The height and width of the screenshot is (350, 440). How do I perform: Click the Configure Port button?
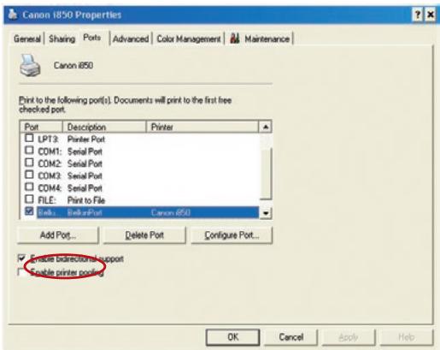[x=232, y=235]
